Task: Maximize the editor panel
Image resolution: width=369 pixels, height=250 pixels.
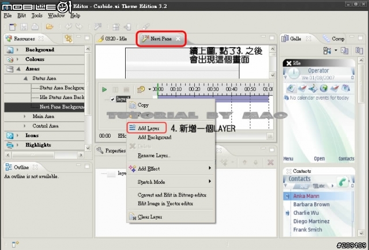Action: click(x=272, y=37)
